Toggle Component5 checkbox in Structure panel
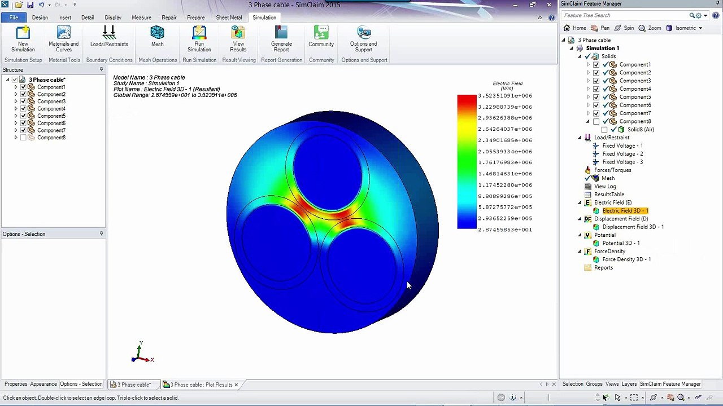 pyautogui.click(x=23, y=116)
